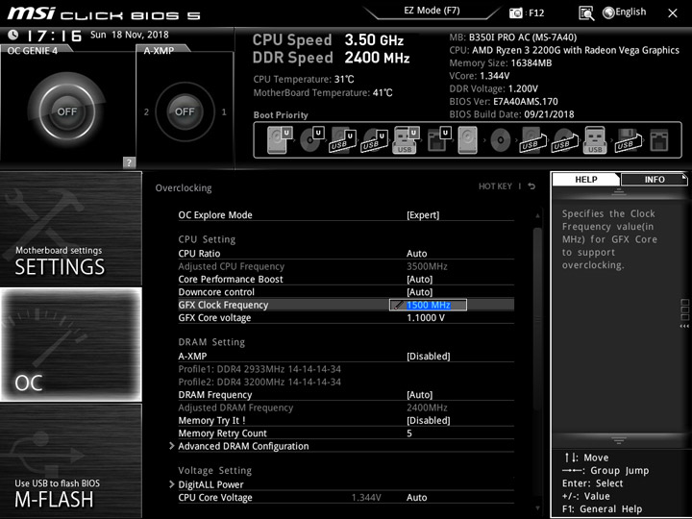Image resolution: width=692 pixels, height=519 pixels.
Task: Click the OC GENIE 4 tab label
Action: coord(33,51)
